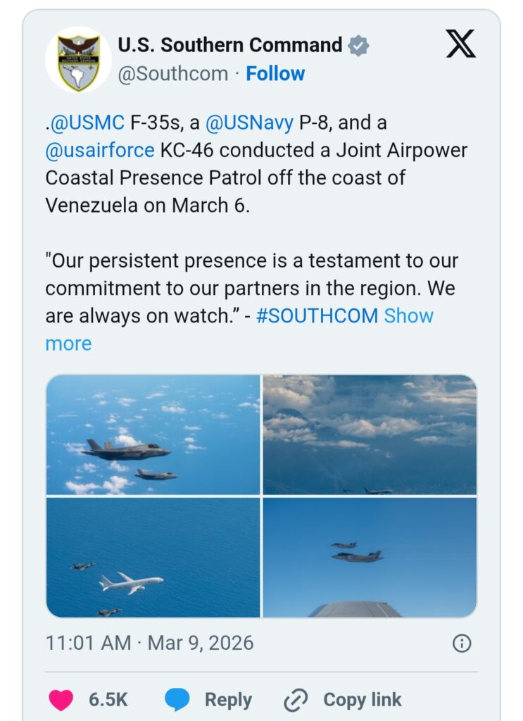This screenshot has height=721, width=523.
Task: Click the 6.5K likes count
Action: [x=108, y=700]
